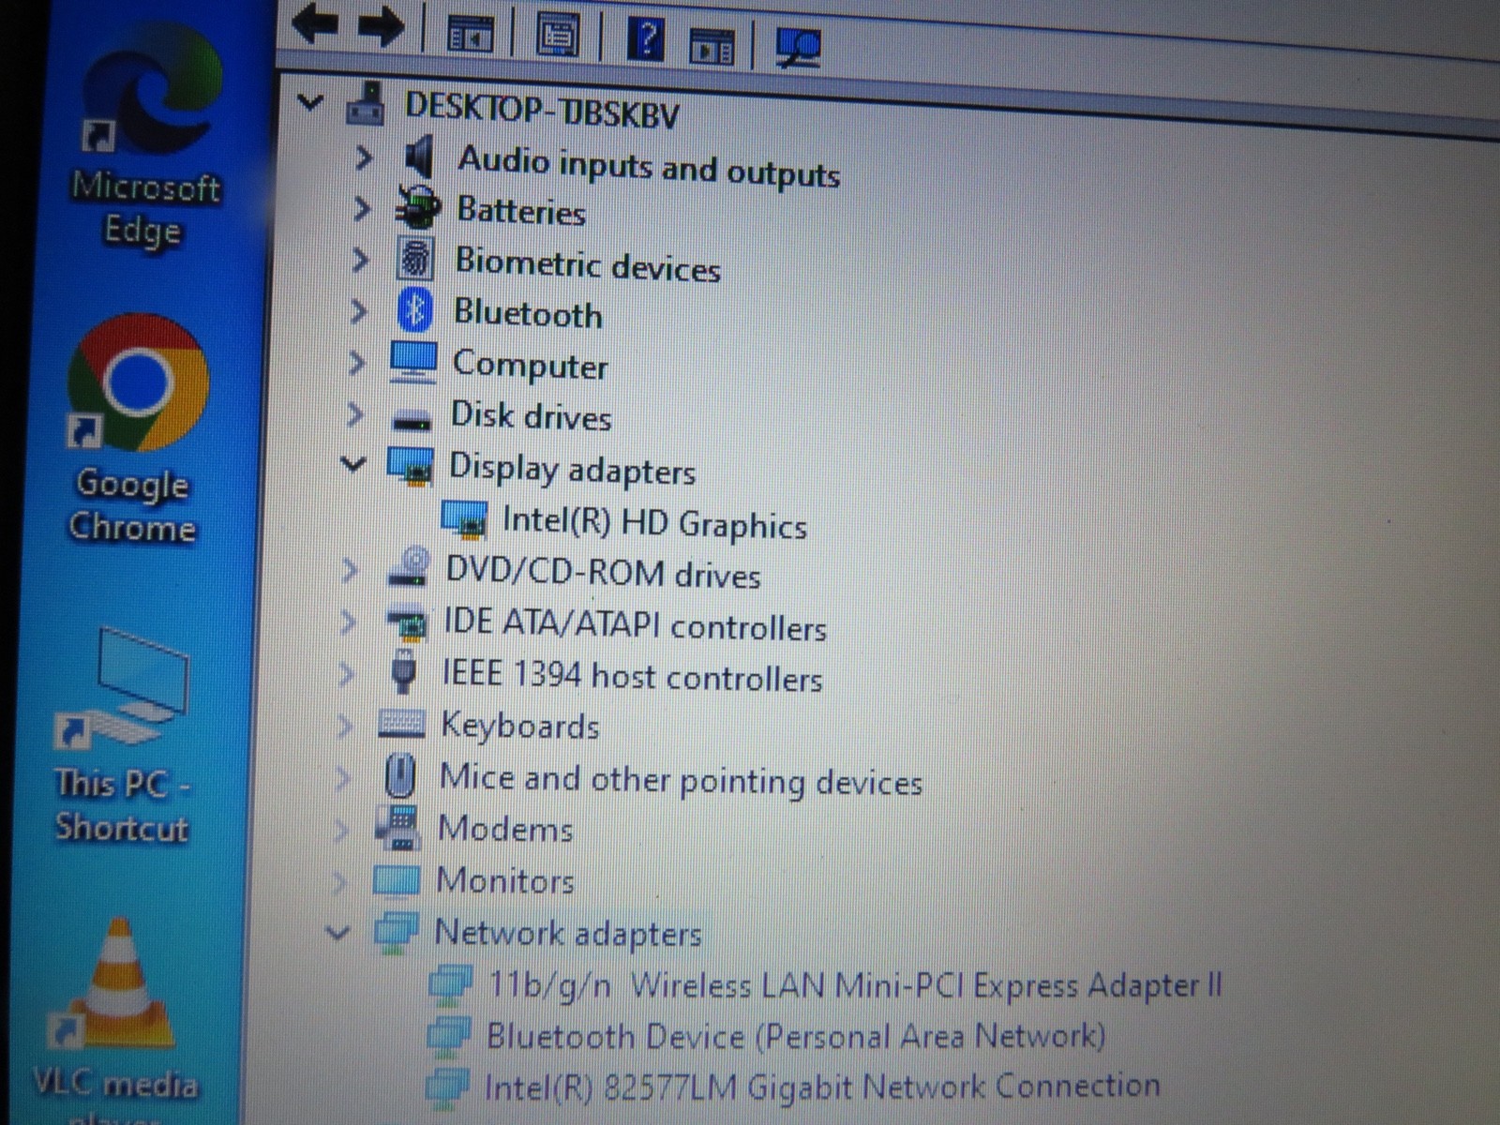The image size is (1500, 1125).
Task: Click the Back arrow toolbar icon
Action: tap(315, 23)
